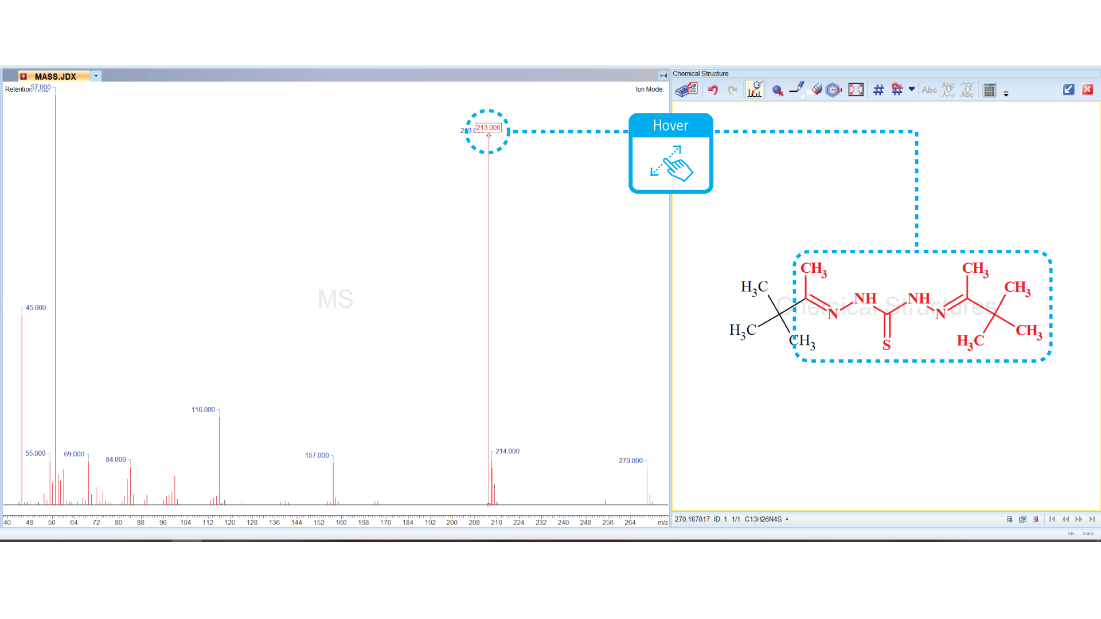Select the blue sphere selection tool
The width and height of the screenshot is (1101, 619).
click(778, 90)
